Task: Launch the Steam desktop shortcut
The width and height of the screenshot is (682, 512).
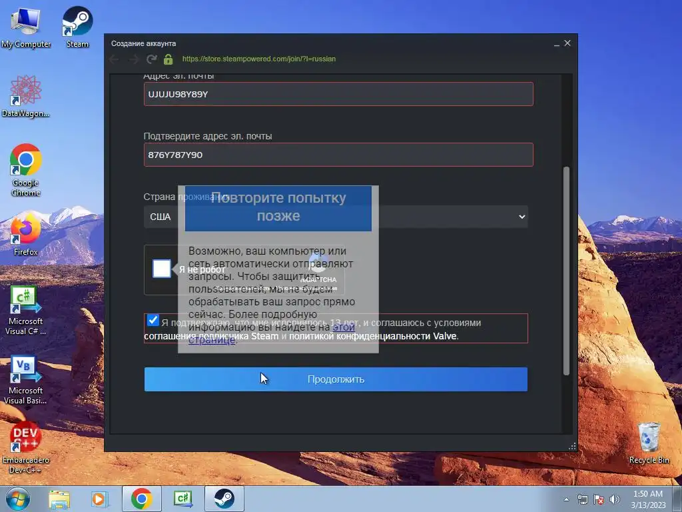Action: [77, 27]
